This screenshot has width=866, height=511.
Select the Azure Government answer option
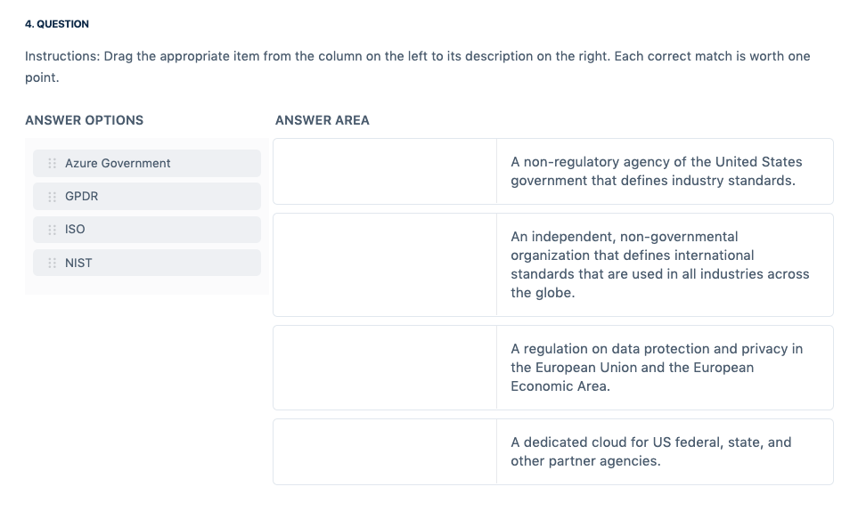tap(147, 163)
